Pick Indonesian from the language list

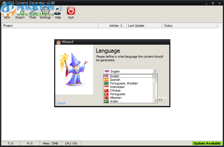tap(128, 87)
